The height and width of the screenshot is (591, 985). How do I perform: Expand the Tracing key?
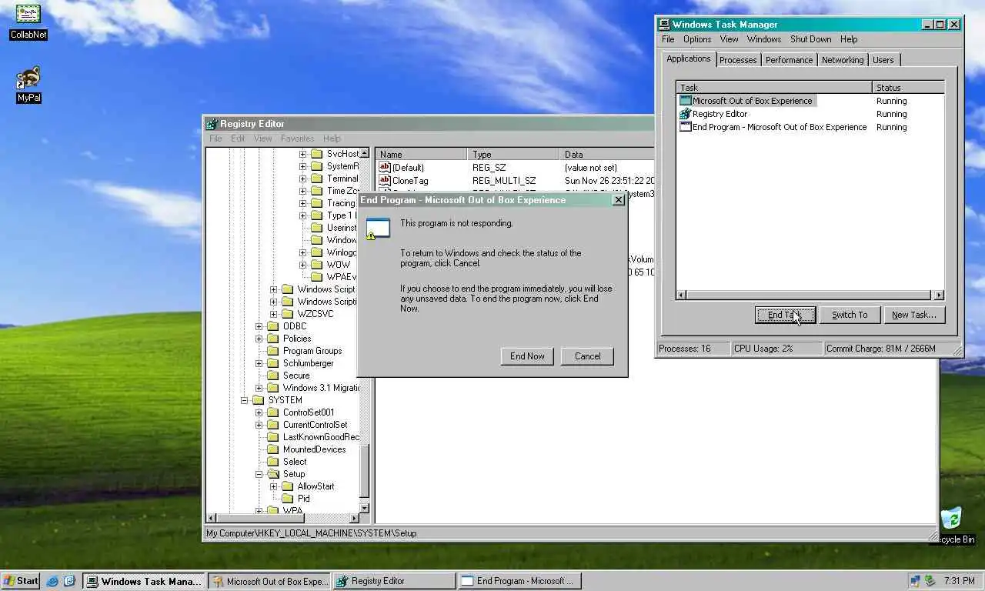pyautogui.click(x=303, y=203)
